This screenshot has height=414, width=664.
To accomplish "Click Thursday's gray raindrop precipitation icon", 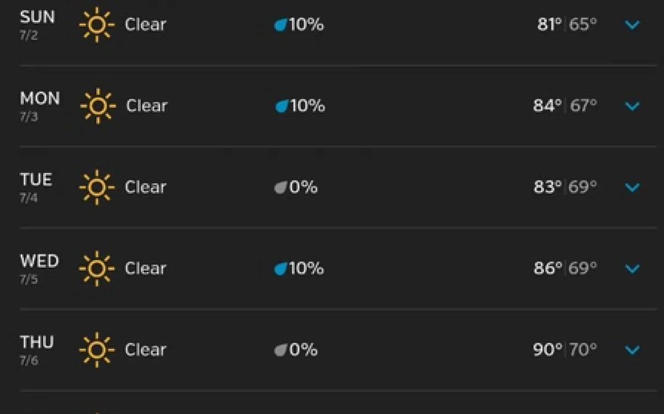I will (281, 350).
